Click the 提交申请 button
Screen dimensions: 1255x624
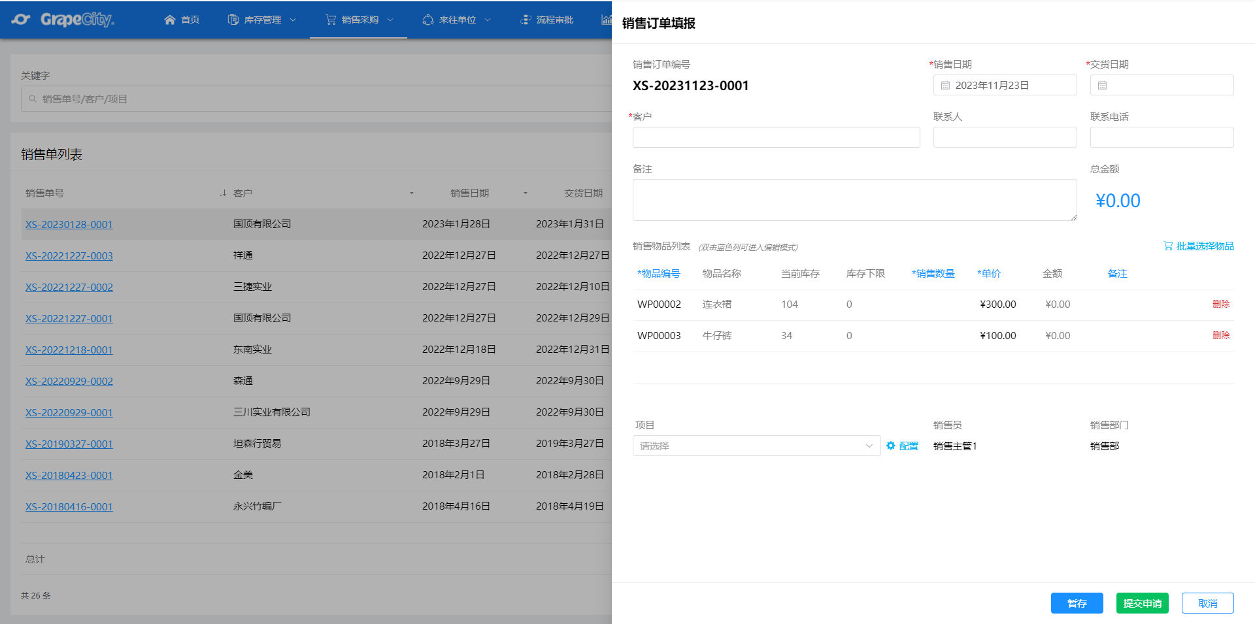pos(1142,603)
